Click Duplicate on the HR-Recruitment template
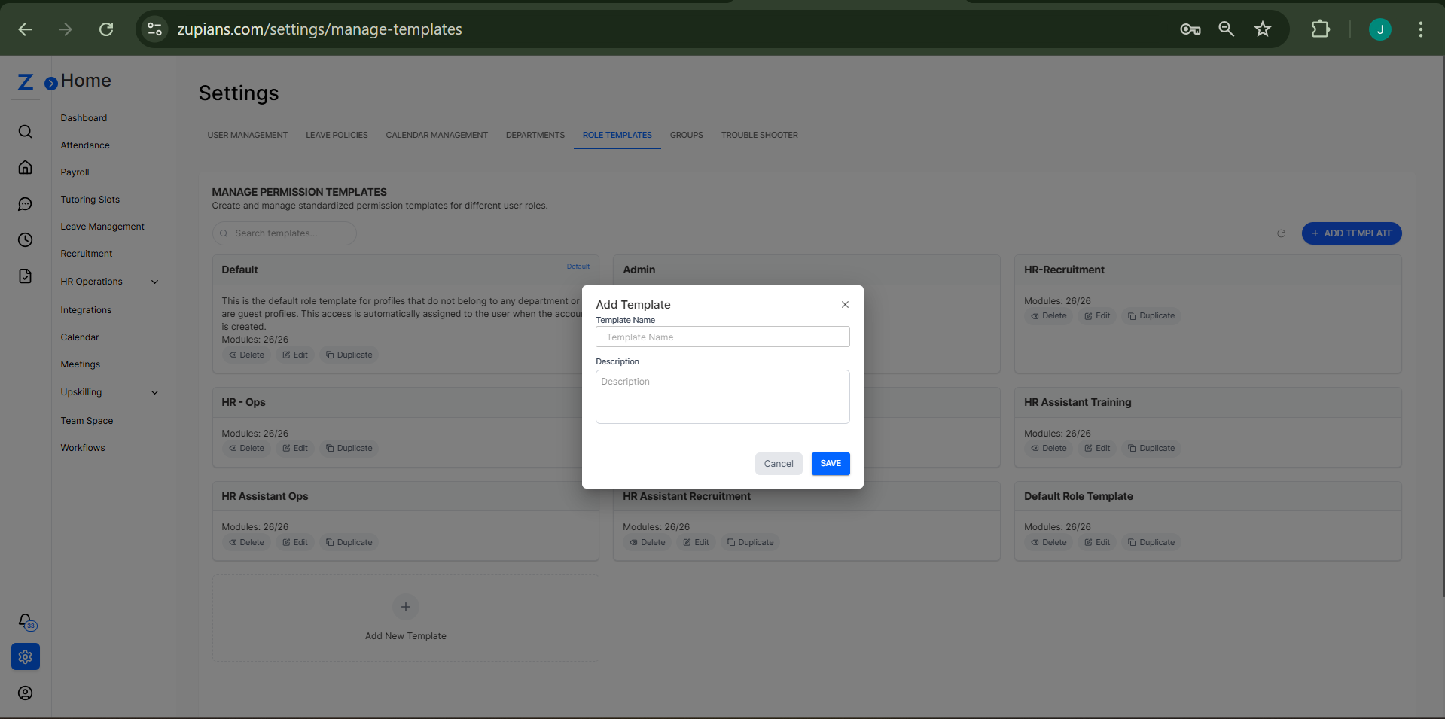The width and height of the screenshot is (1445, 719). click(x=1151, y=315)
